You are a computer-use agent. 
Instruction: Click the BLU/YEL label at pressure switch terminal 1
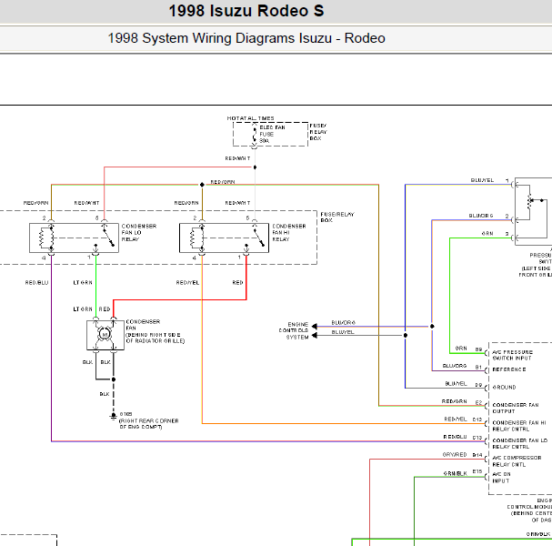482,180
